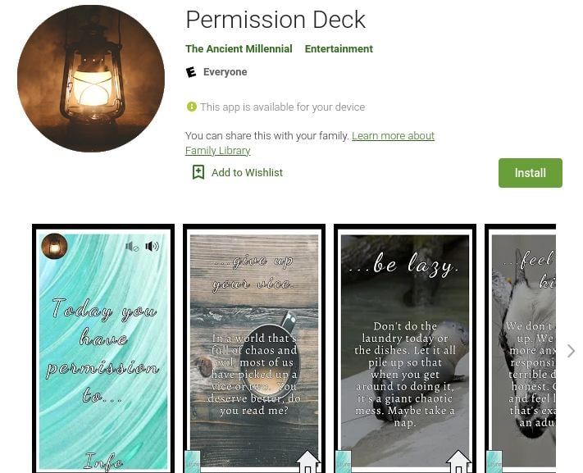Click Add to Wishlist text
Viewport: 583px width, 473px height.
point(247,172)
